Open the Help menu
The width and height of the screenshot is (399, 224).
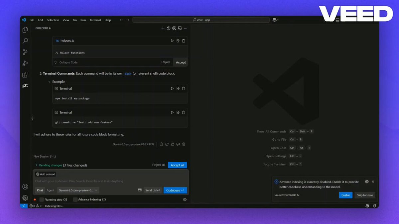click(x=108, y=20)
